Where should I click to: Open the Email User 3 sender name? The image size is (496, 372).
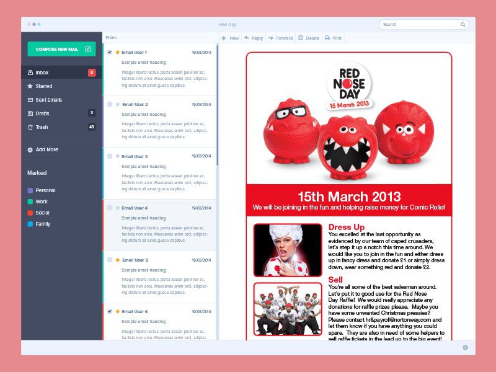135,156
